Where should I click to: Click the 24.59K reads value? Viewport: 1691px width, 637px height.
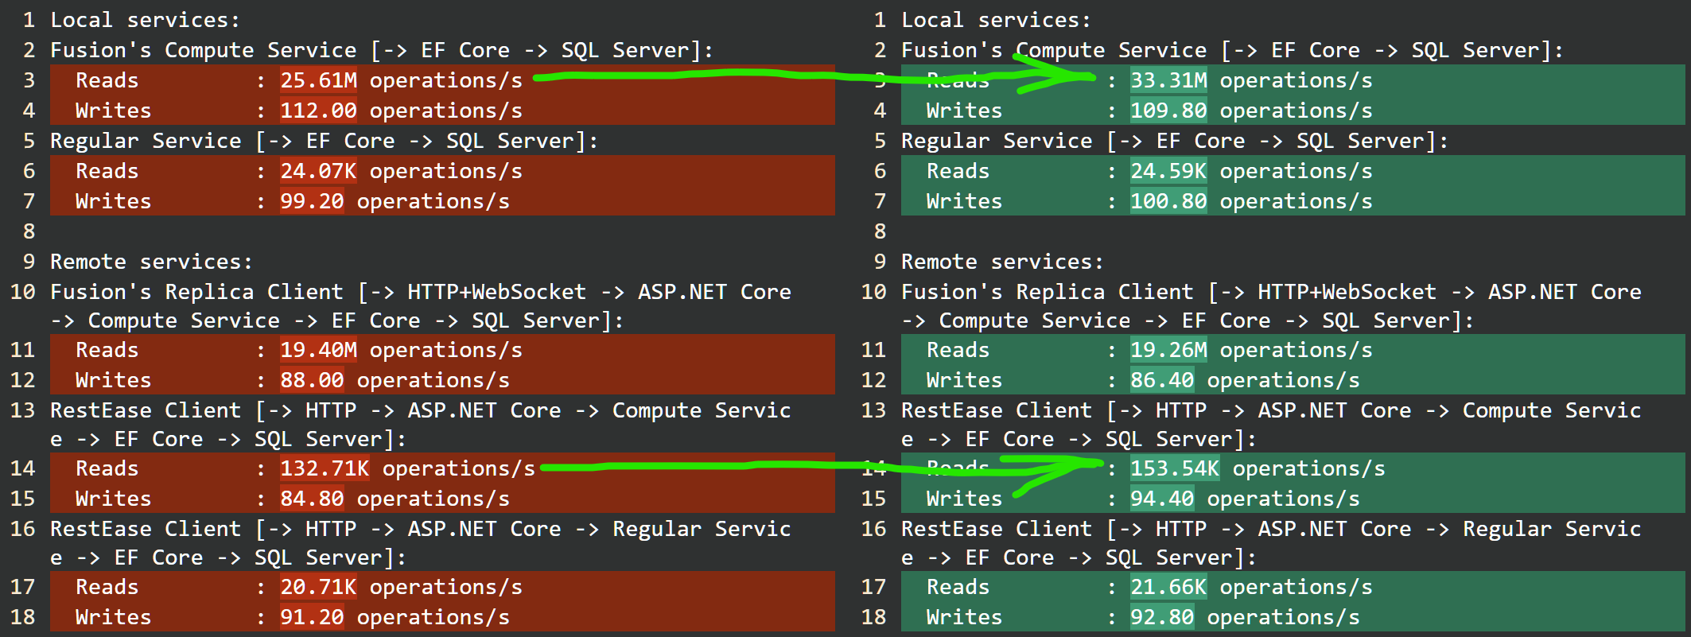pyautogui.click(x=1168, y=171)
